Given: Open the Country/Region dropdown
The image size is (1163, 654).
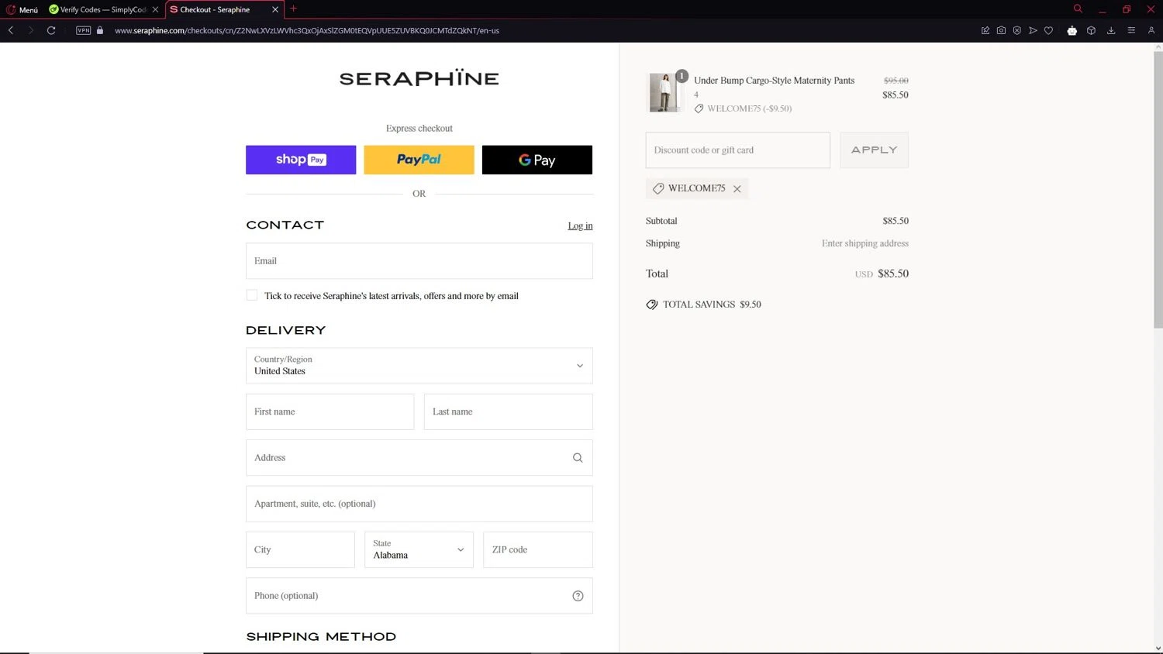Looking at the screenshot, I should coord(419,366).
